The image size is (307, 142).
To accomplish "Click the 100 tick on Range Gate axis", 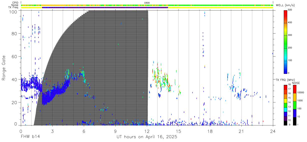I will (x=13, y=12).
